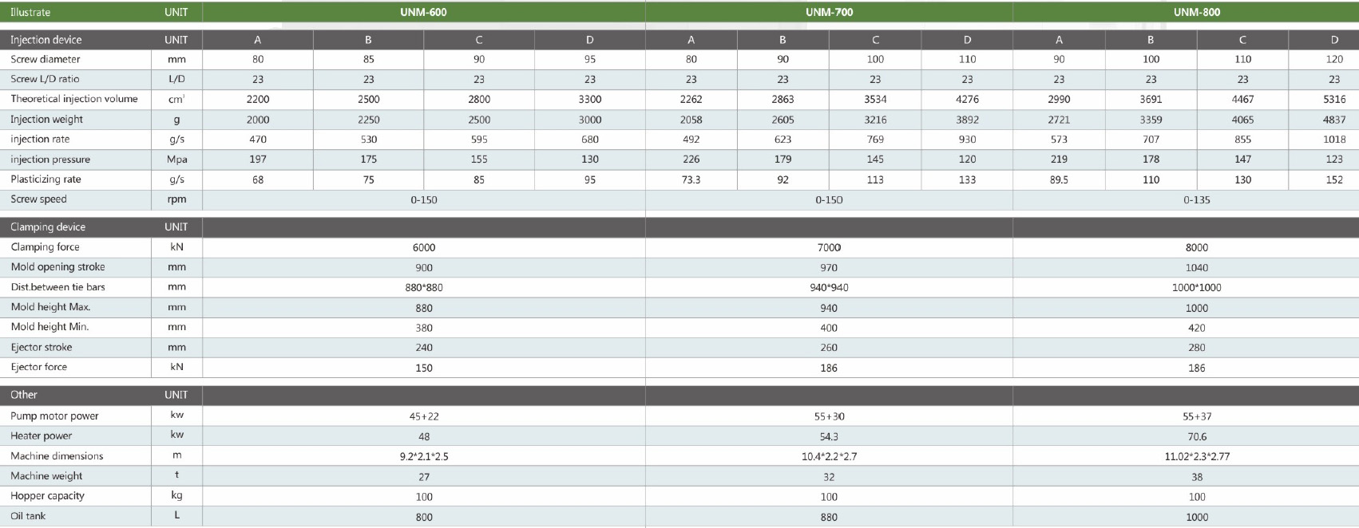Click the Ejector force value 150
The image size is (1359, 528).
pos(423,368)
